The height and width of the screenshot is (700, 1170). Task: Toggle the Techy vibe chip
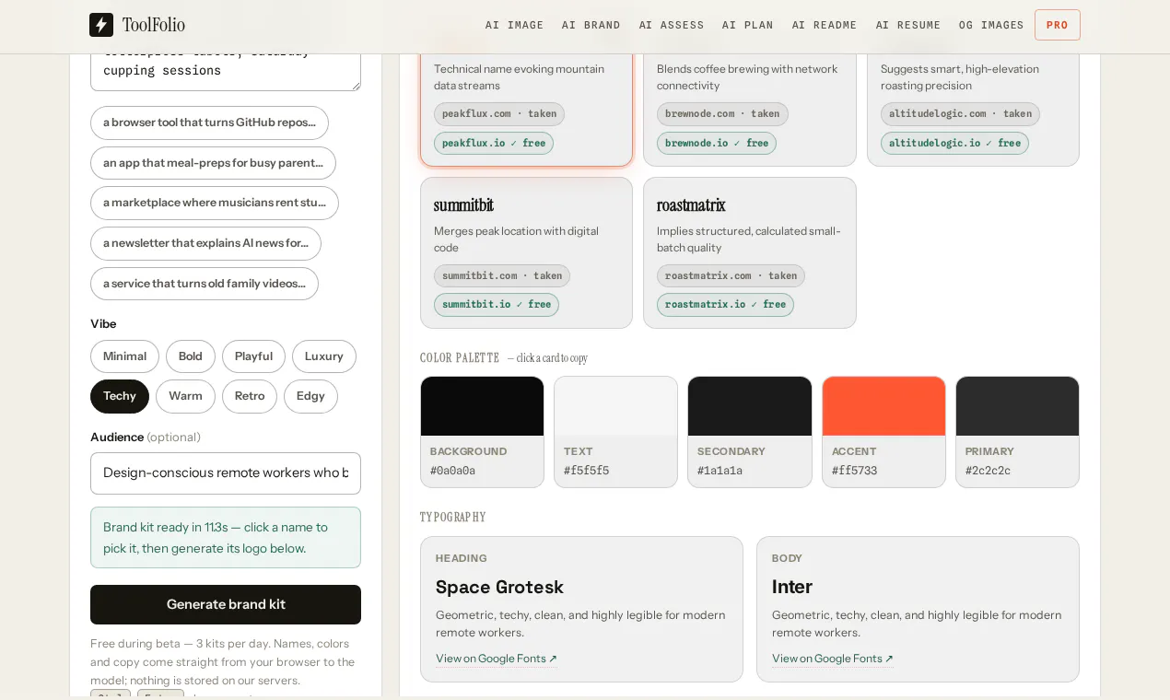(x=120, y=396)
